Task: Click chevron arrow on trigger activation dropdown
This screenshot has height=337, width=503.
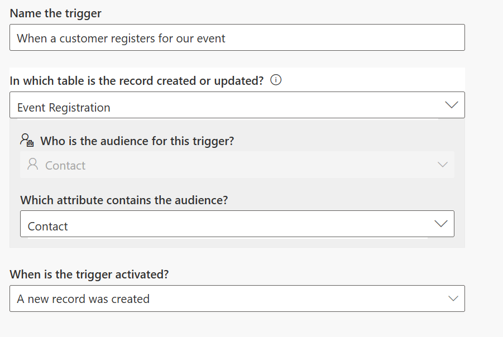Action: (453, 299)
